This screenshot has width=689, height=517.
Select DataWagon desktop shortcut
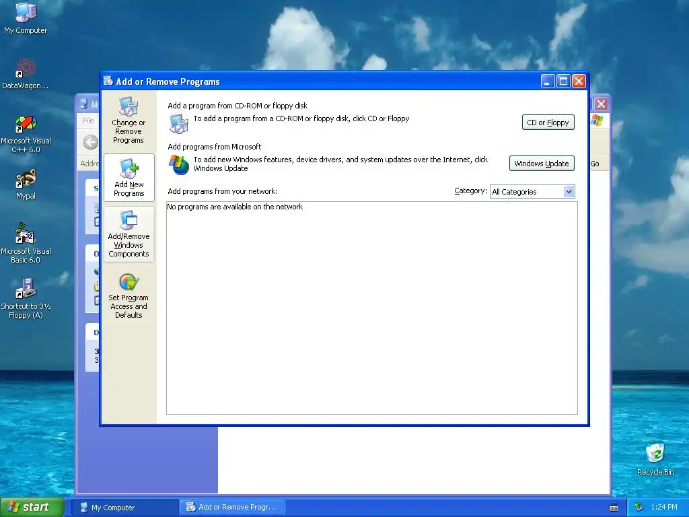(25, 74)
